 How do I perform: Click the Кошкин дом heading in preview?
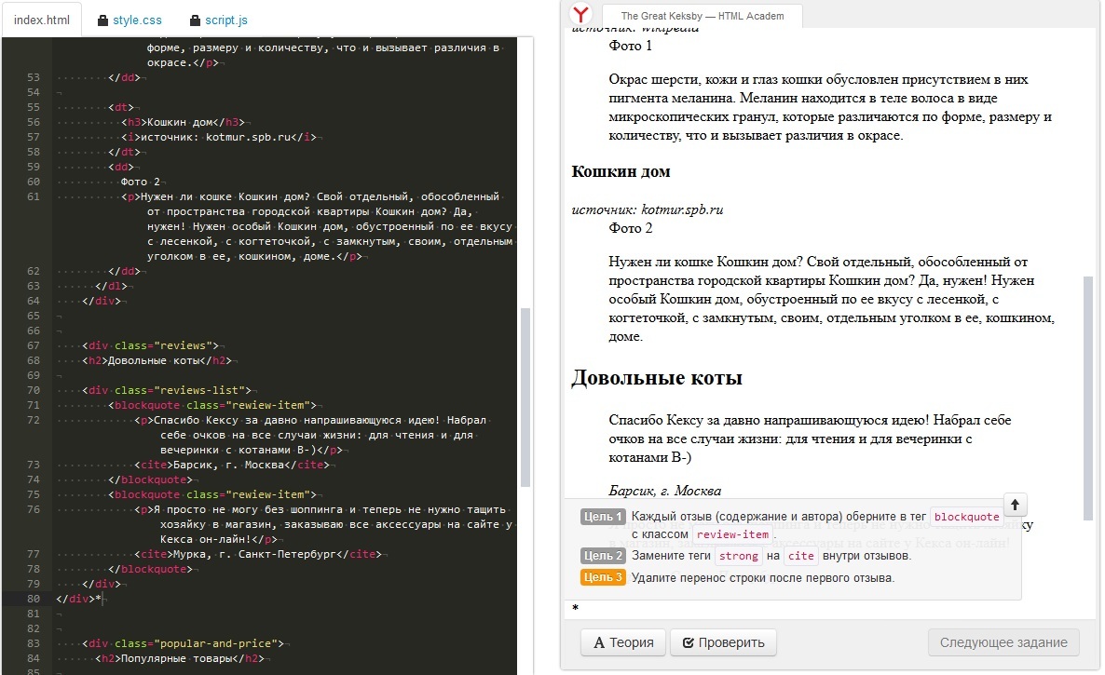[621, 171]
